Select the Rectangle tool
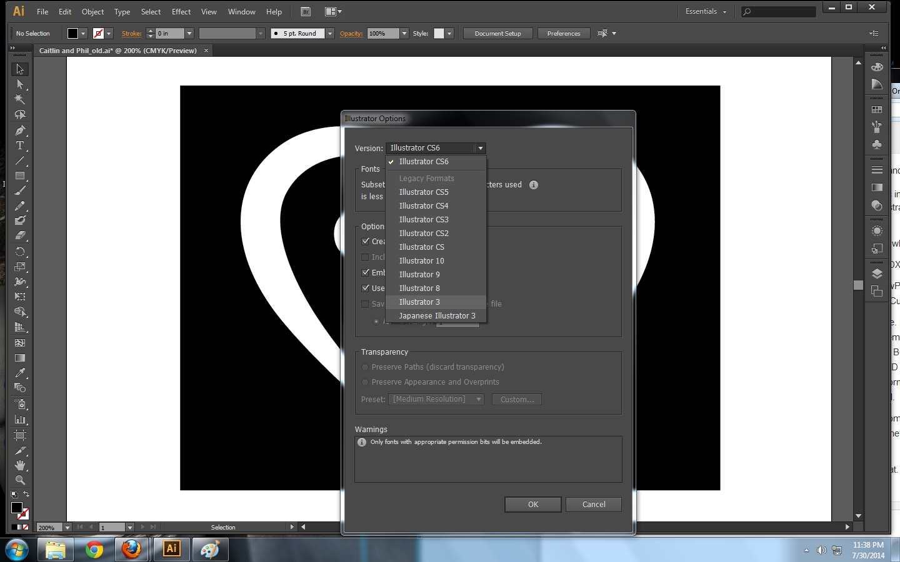 (20, 176)
